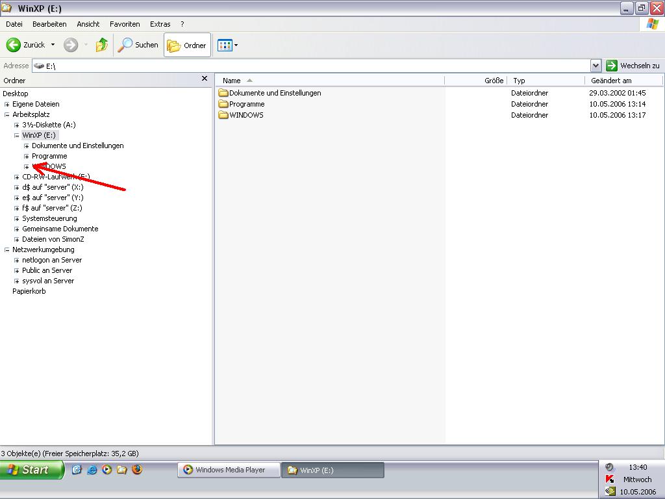Select Desktop in the folder tree

pos(16,94)
